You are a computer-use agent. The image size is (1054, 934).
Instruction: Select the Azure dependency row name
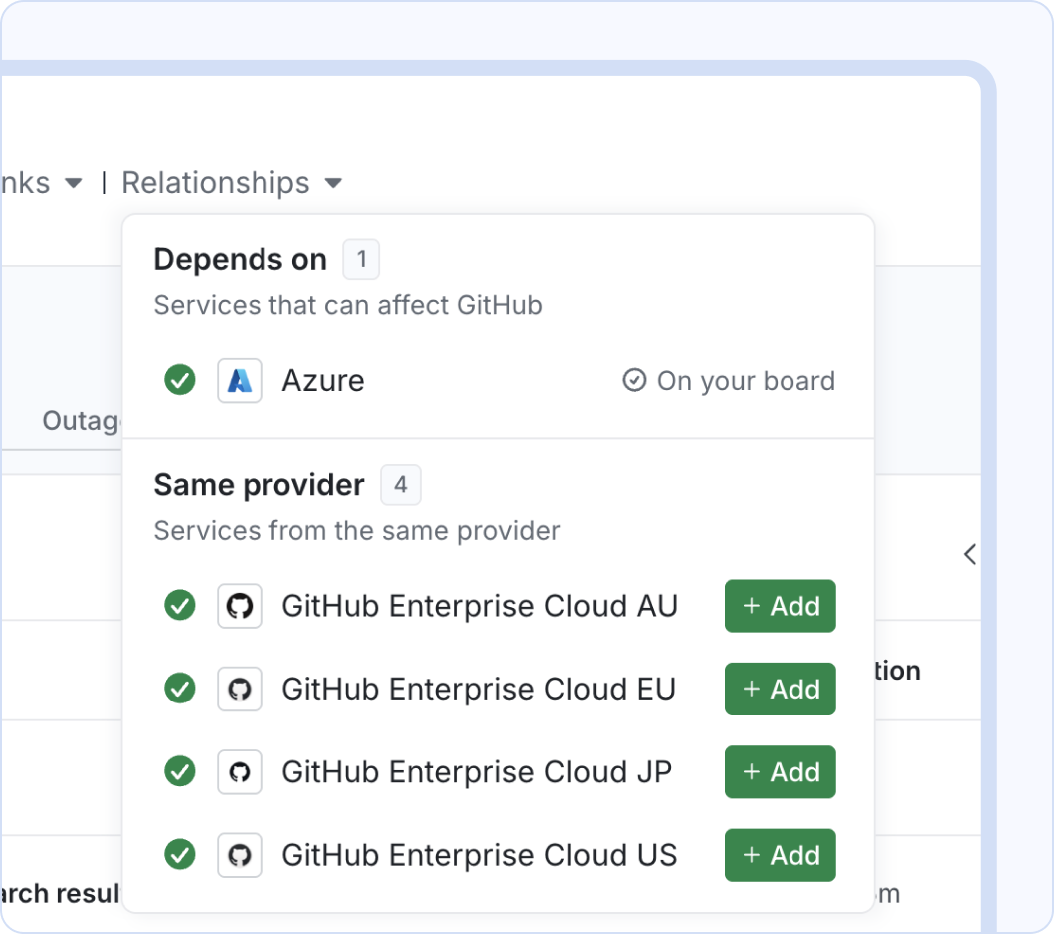click(x=323, y=381)
